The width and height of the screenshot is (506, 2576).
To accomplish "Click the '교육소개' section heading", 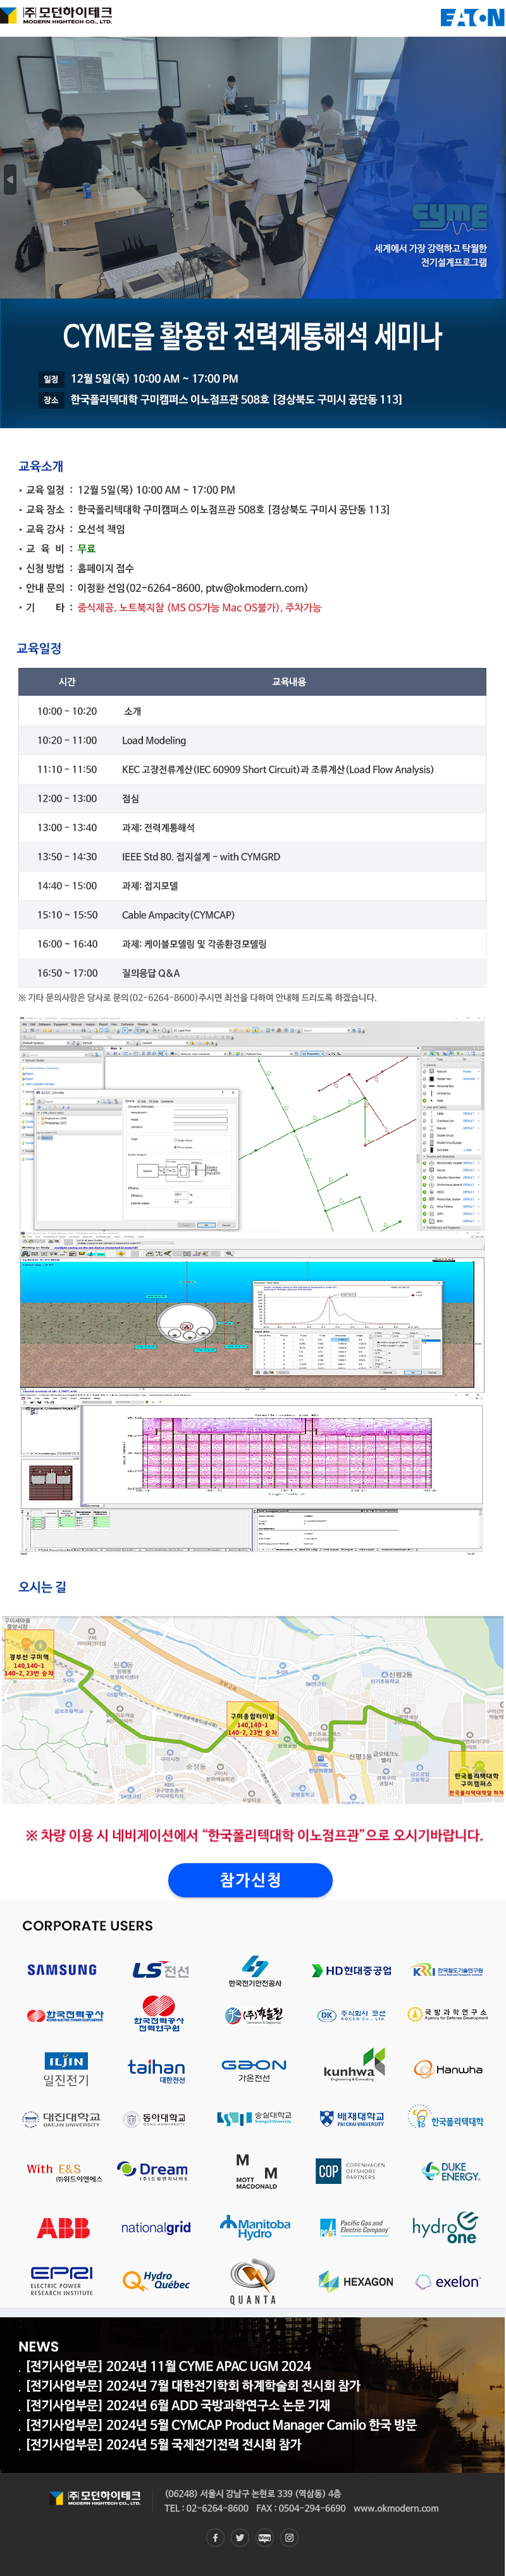I will (x=41, y=466).
